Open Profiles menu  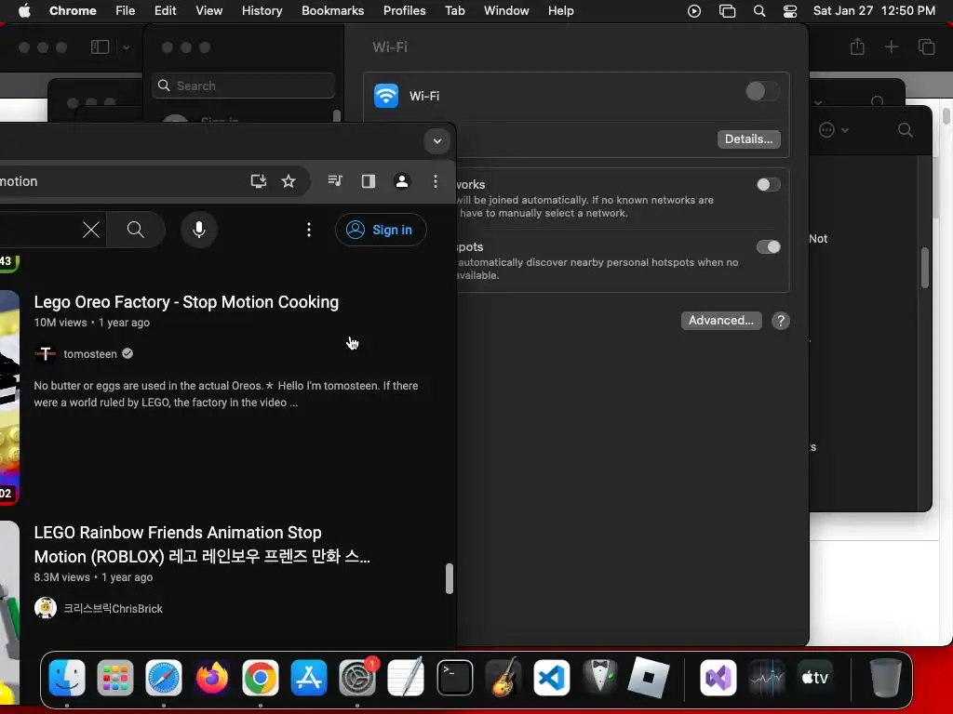(x=404, y=10)
